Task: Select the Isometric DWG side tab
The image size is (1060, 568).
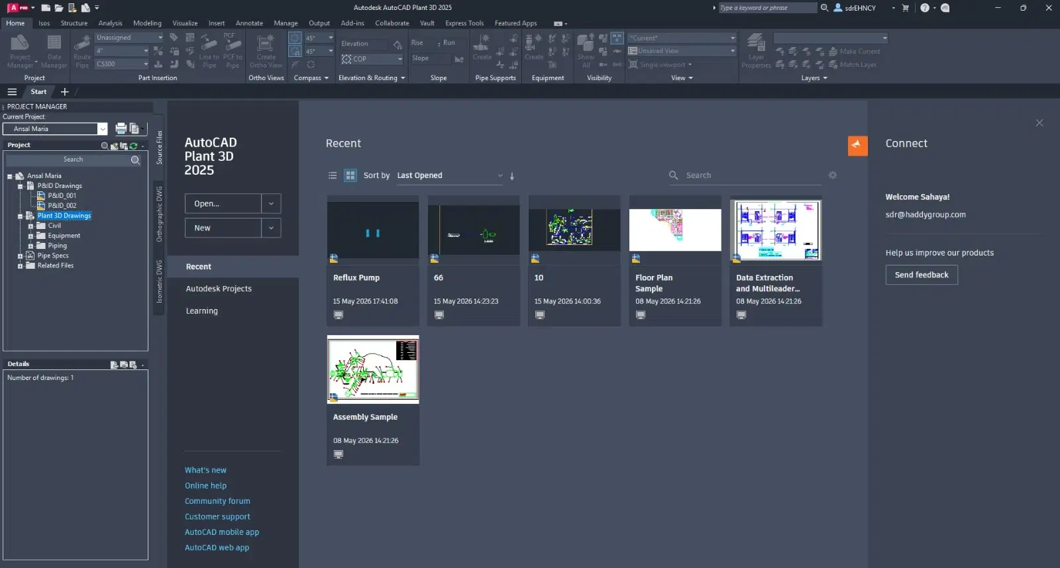Action: click(159, 282)
